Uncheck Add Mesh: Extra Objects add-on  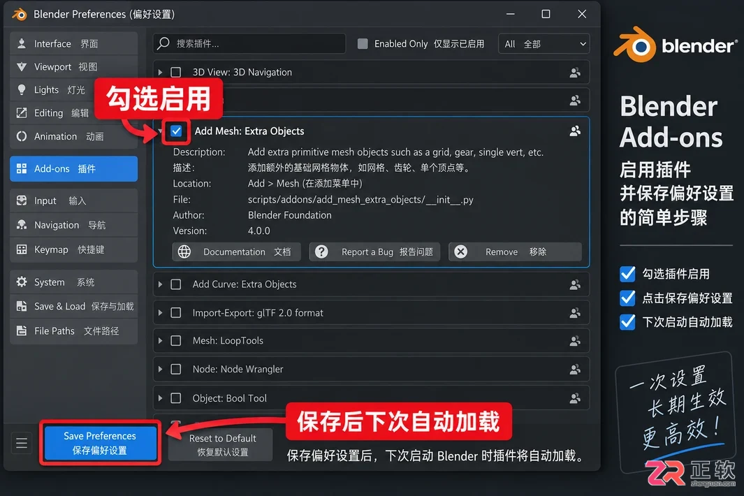coord(176,131)
